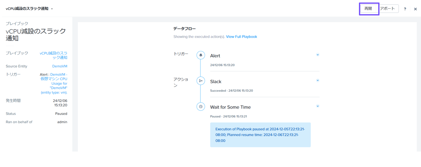Expand the Slack action details chevron
The image size is (421, 167).
[317, 80]
